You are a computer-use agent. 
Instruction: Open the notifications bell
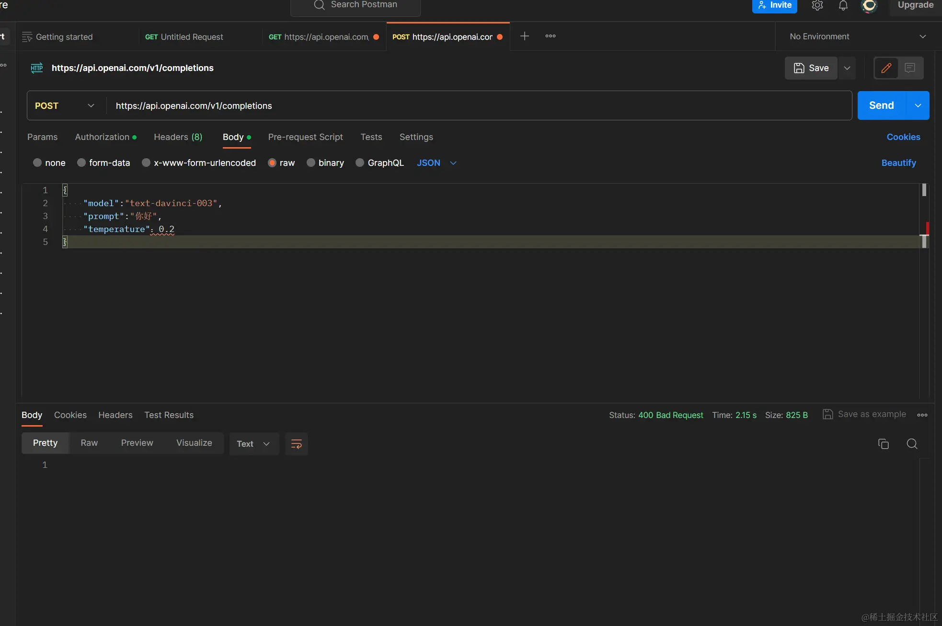click(x=843, y=5)
